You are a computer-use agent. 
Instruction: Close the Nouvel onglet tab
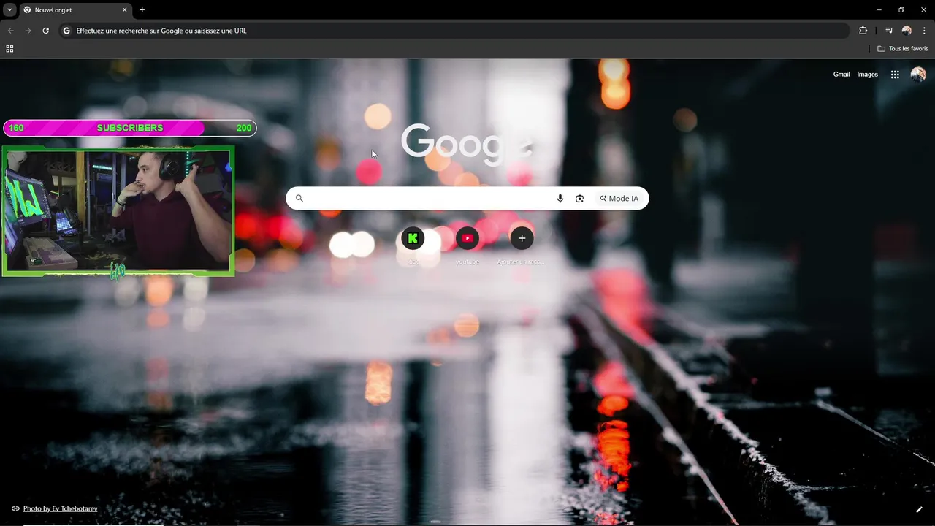[124, 10]
